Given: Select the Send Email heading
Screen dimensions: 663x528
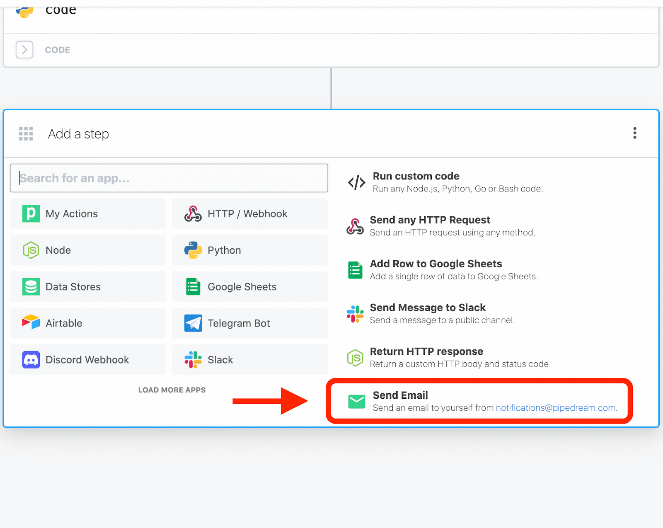Looking at the screenshot, I should 400,395.
